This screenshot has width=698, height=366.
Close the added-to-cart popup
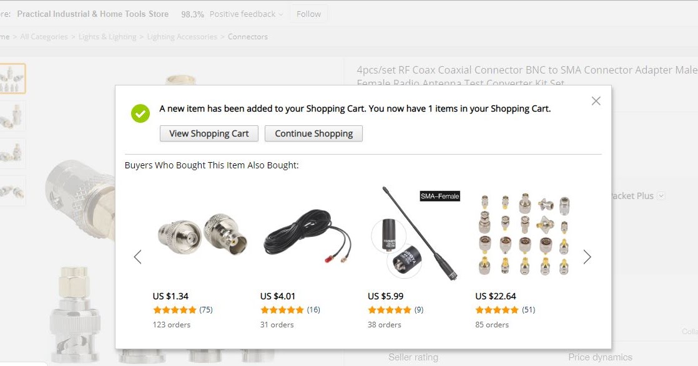click(x=596, y=101)
